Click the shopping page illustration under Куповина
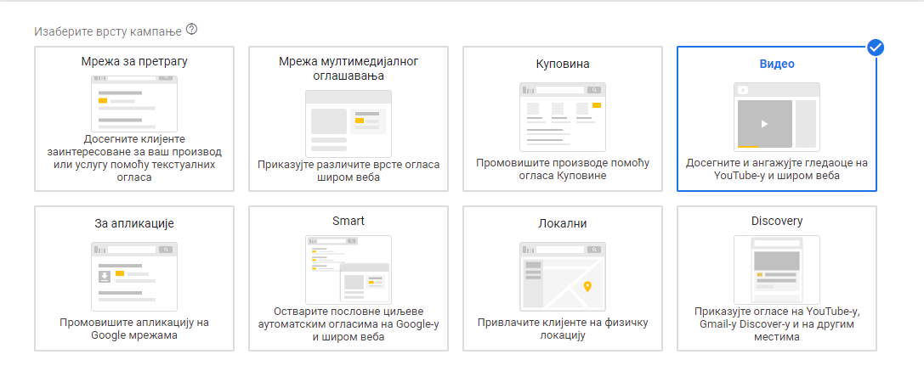This screenshot has height=371, width=924. click(x=562, y=117)
